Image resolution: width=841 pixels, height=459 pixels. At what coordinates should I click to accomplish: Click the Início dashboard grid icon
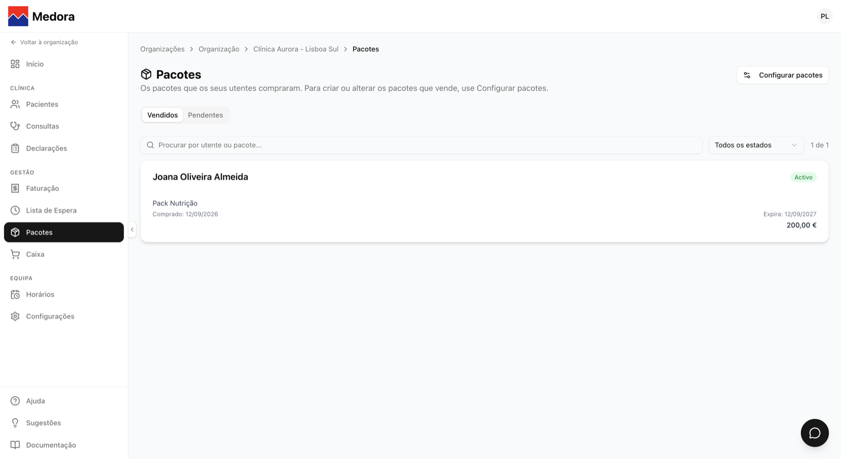pyautogui.click(x=15, y=64)
